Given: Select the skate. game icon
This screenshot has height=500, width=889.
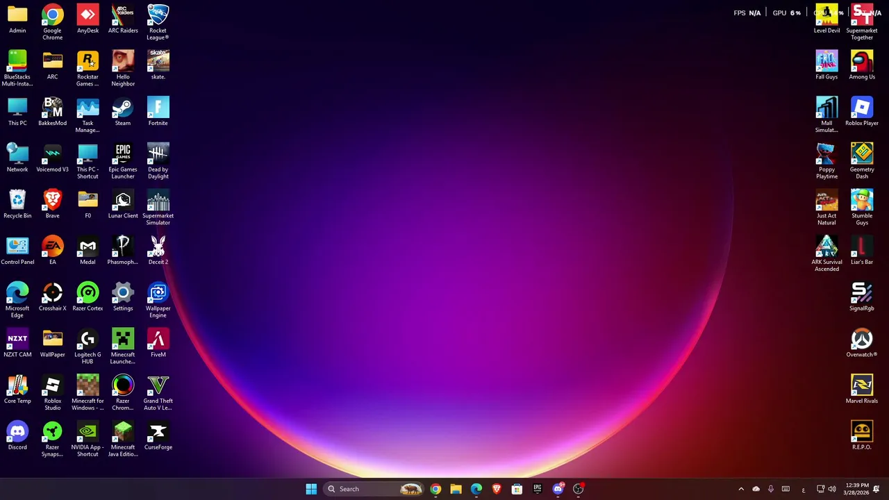Looking at the screenshot, I should click(158, 61).
